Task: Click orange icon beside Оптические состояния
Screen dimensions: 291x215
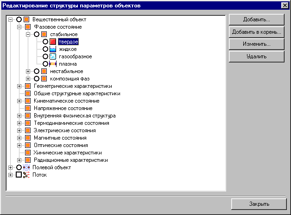Action: (x=28, y=145)
